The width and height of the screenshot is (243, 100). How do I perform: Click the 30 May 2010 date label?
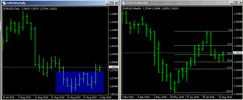177,97
